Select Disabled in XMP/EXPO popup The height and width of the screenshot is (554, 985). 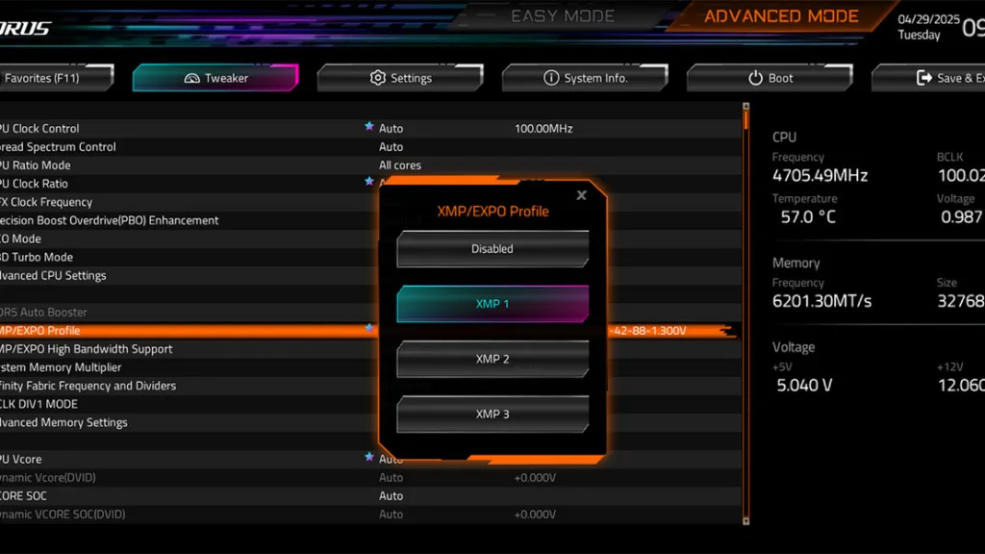coord(492,249)
